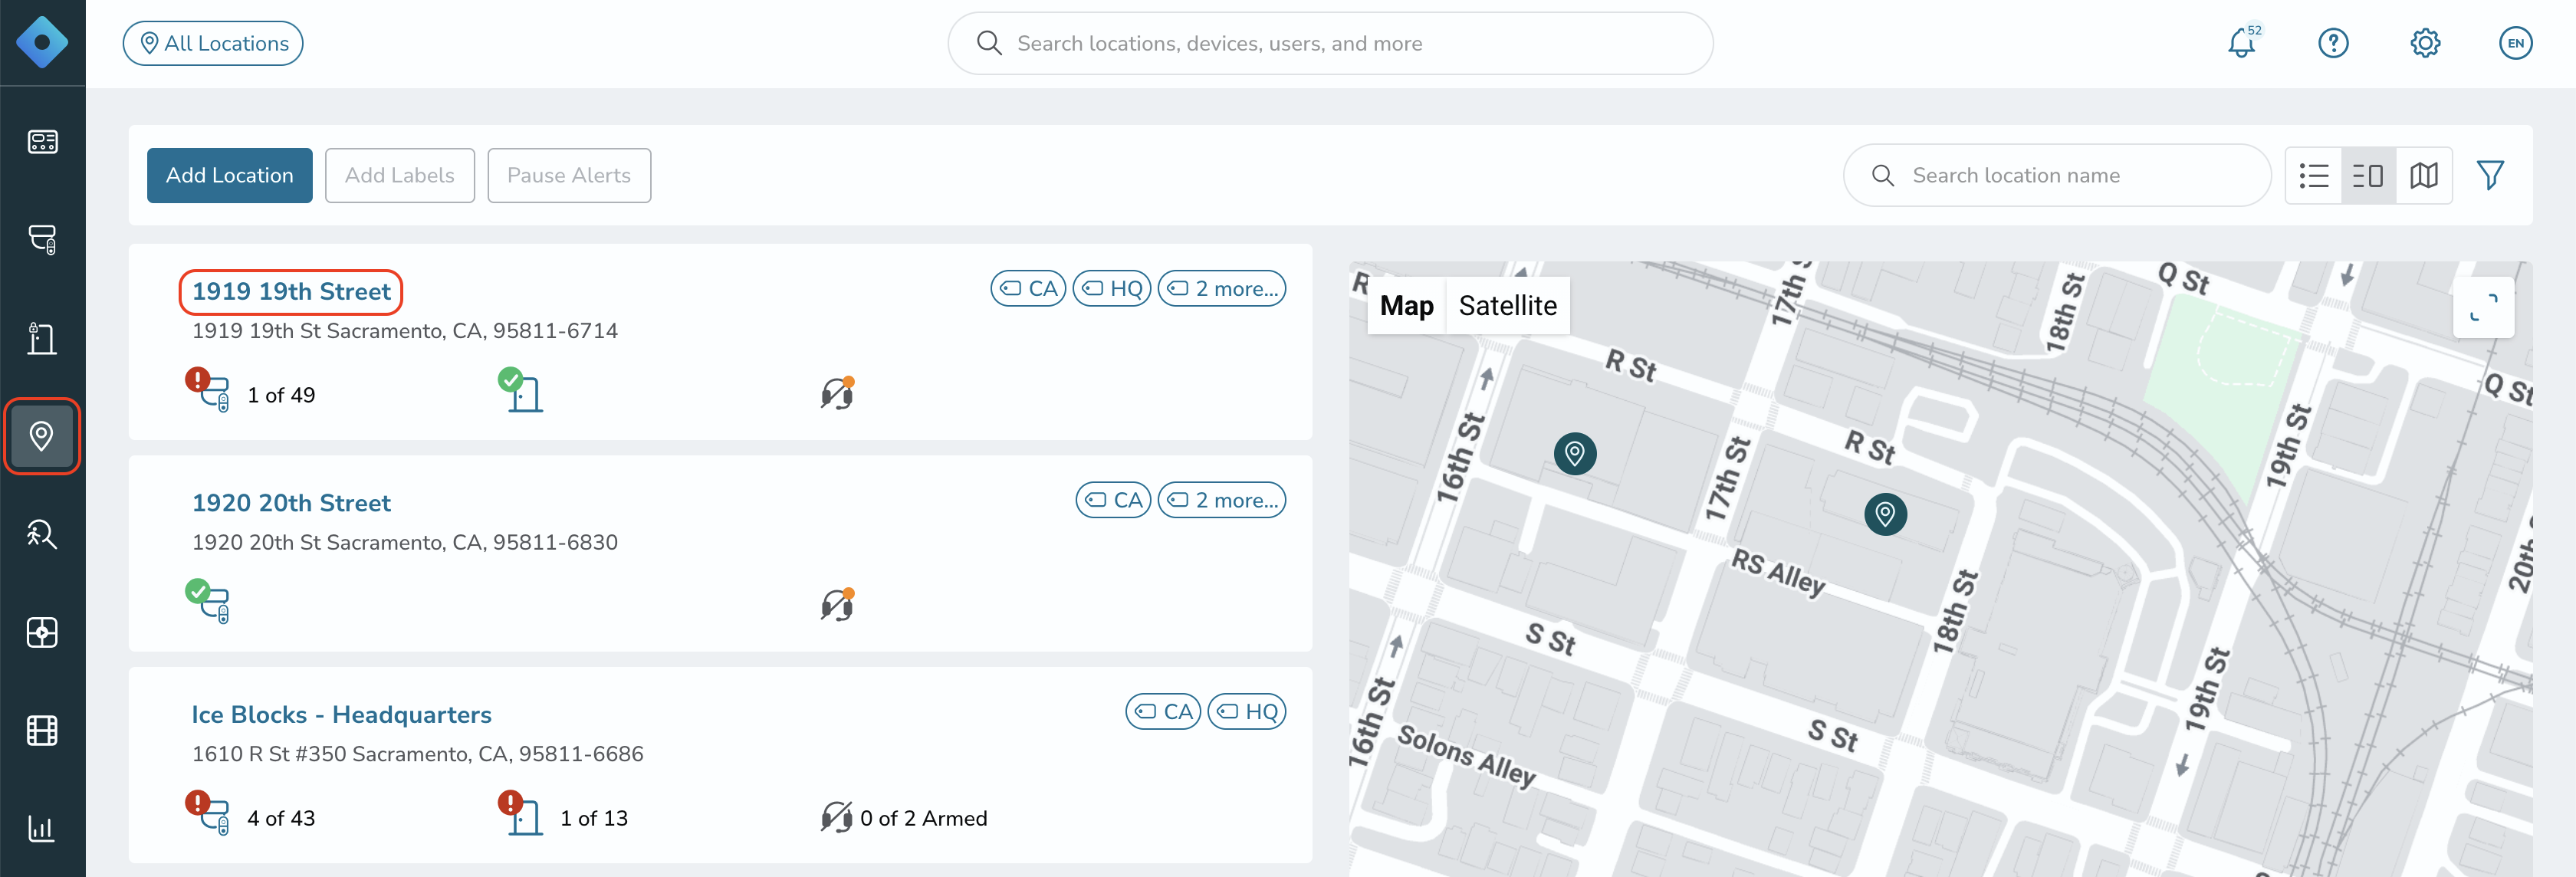Click '4 of 43' camera count
This screenshot has width=2576, height=877.
281,818
